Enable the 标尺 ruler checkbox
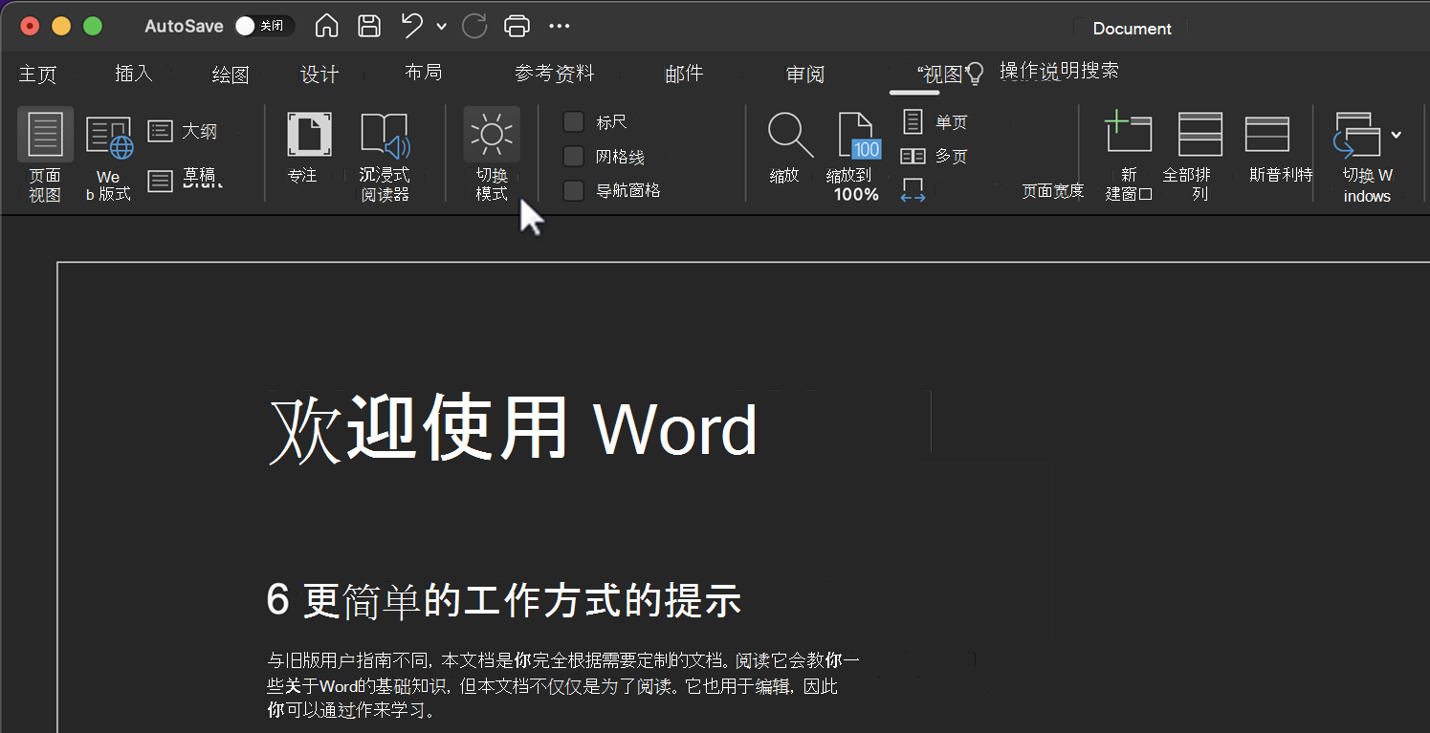This screenshot has height=733, width=1430. pyautogui.click(x=573, y=121)
